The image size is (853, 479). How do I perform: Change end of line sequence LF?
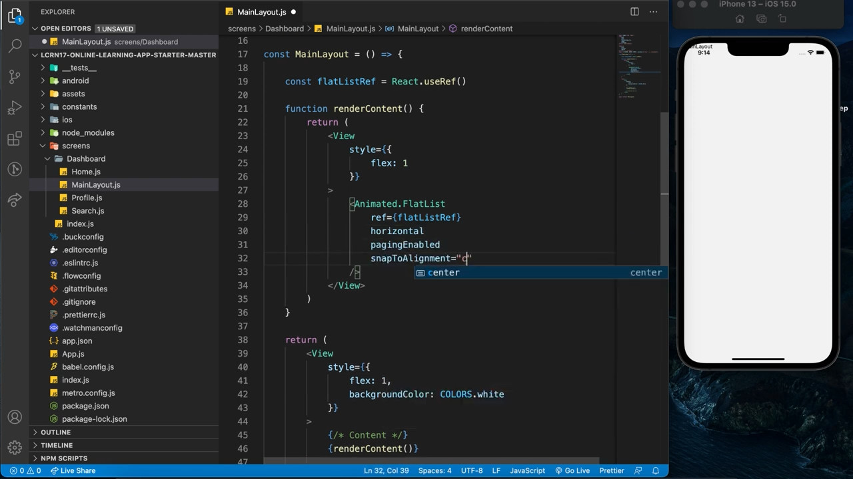(x=496, y=470)
